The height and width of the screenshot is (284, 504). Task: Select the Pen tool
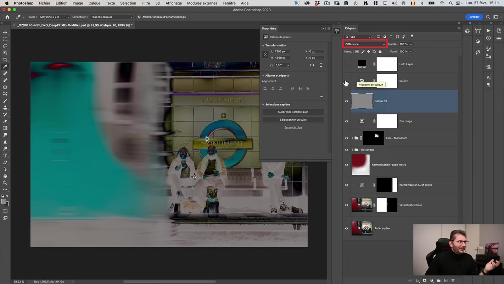point(5,162)
